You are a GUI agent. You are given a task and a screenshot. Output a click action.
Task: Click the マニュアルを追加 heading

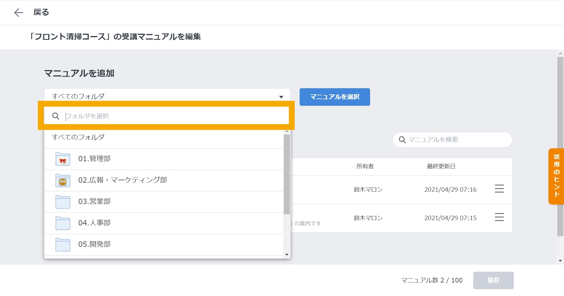(79, 73)
